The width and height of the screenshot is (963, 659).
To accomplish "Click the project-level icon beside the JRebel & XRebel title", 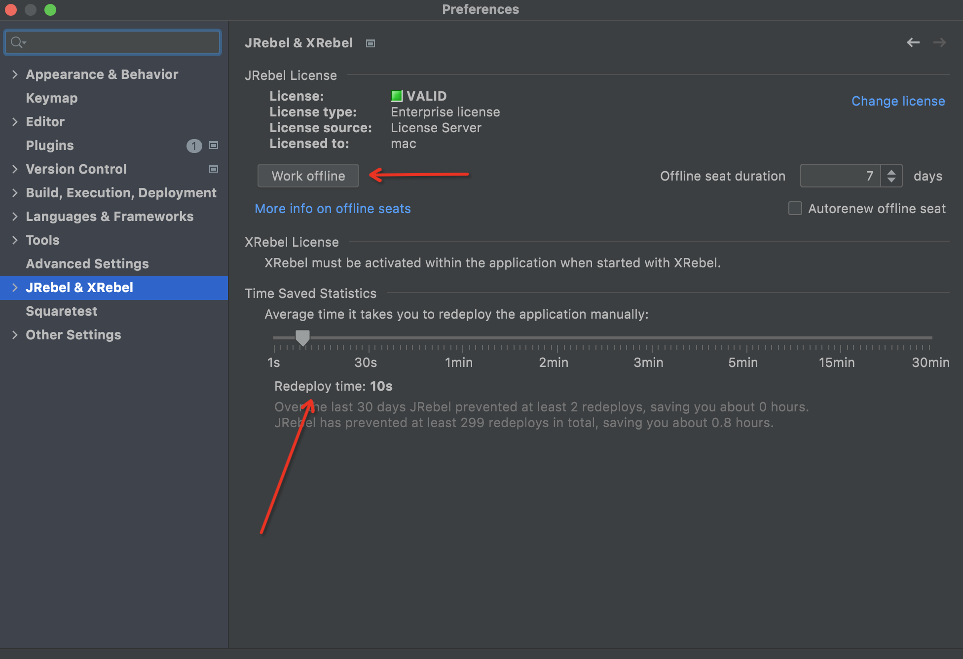I will (x=370, y=43).
